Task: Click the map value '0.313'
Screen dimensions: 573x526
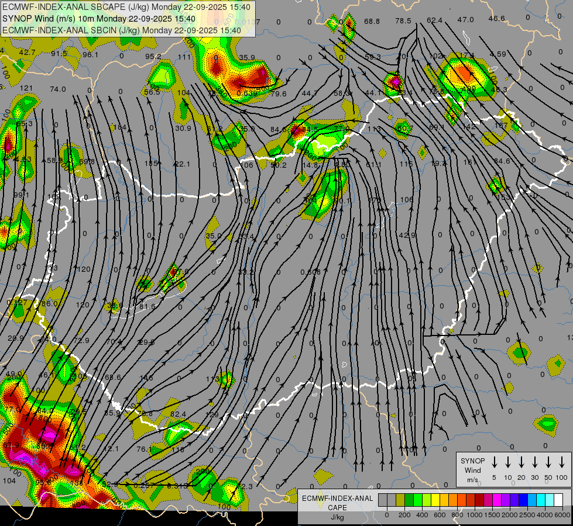Action: click(x=177, y=486)
